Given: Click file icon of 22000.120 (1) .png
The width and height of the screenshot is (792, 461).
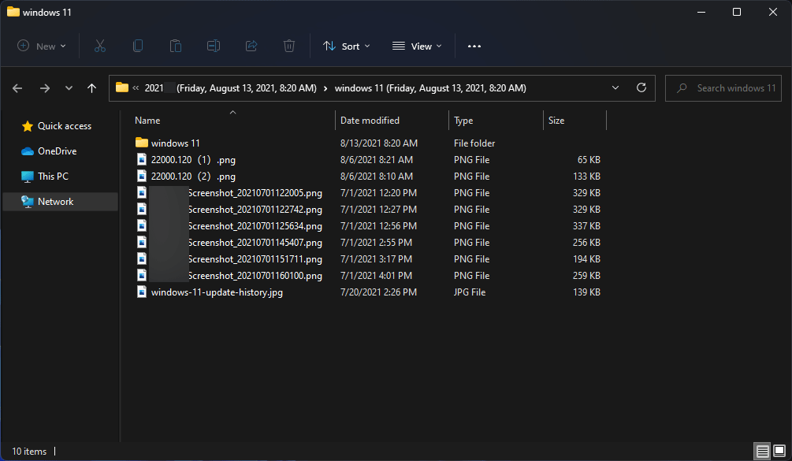Looking at the screenshot, I should click(x=142, y=159).
